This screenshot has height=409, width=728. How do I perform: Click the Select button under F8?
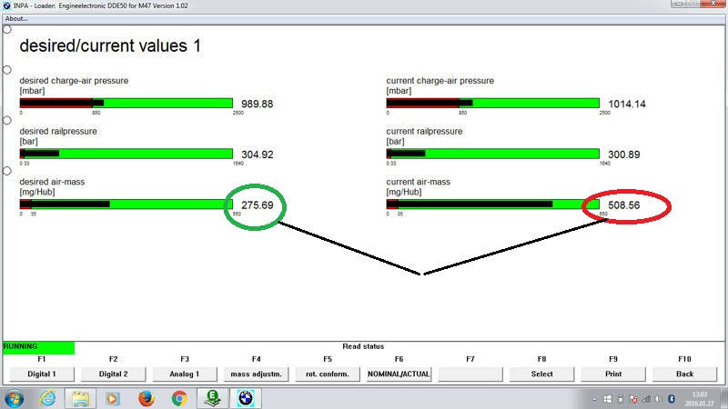[541, 374]
